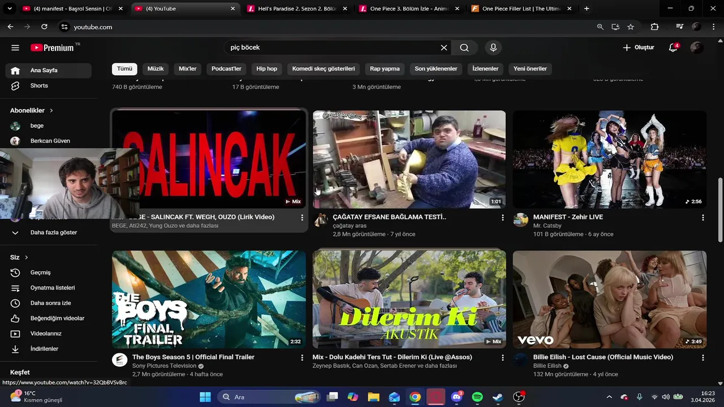The image size is (724, 407).
Task: Open options menu for SALINCAK mix
Action: pos(302,218)
